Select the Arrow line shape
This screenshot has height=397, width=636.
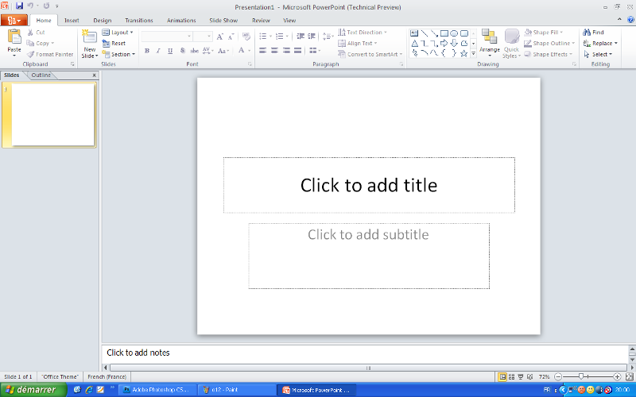[x=434, y=33]
